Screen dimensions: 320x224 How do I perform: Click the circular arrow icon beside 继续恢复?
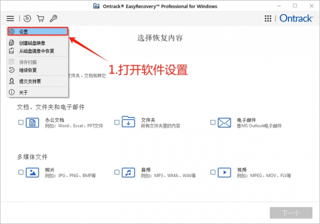pos(12,70)
